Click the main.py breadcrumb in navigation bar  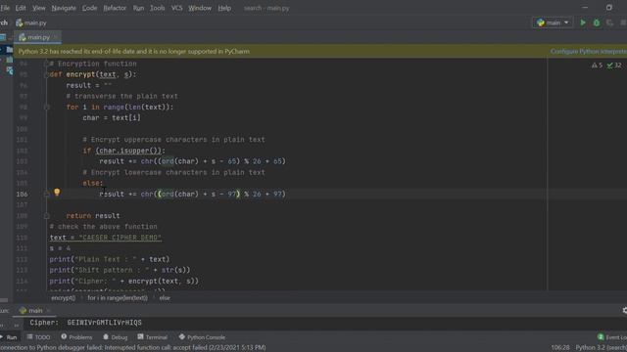tap(31, 22)
